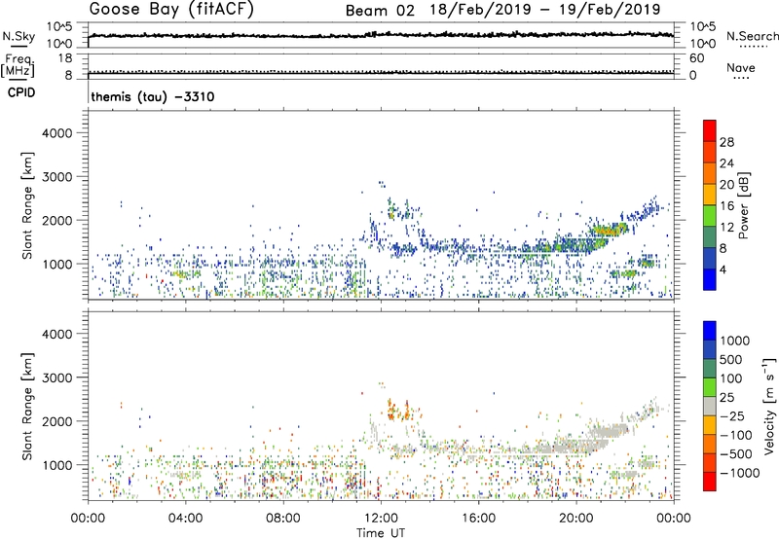Pick the bright blue top velocity colorbar segment
This screenshot has width=779, height=539.
pyautogui.click(x=710, y=331)
